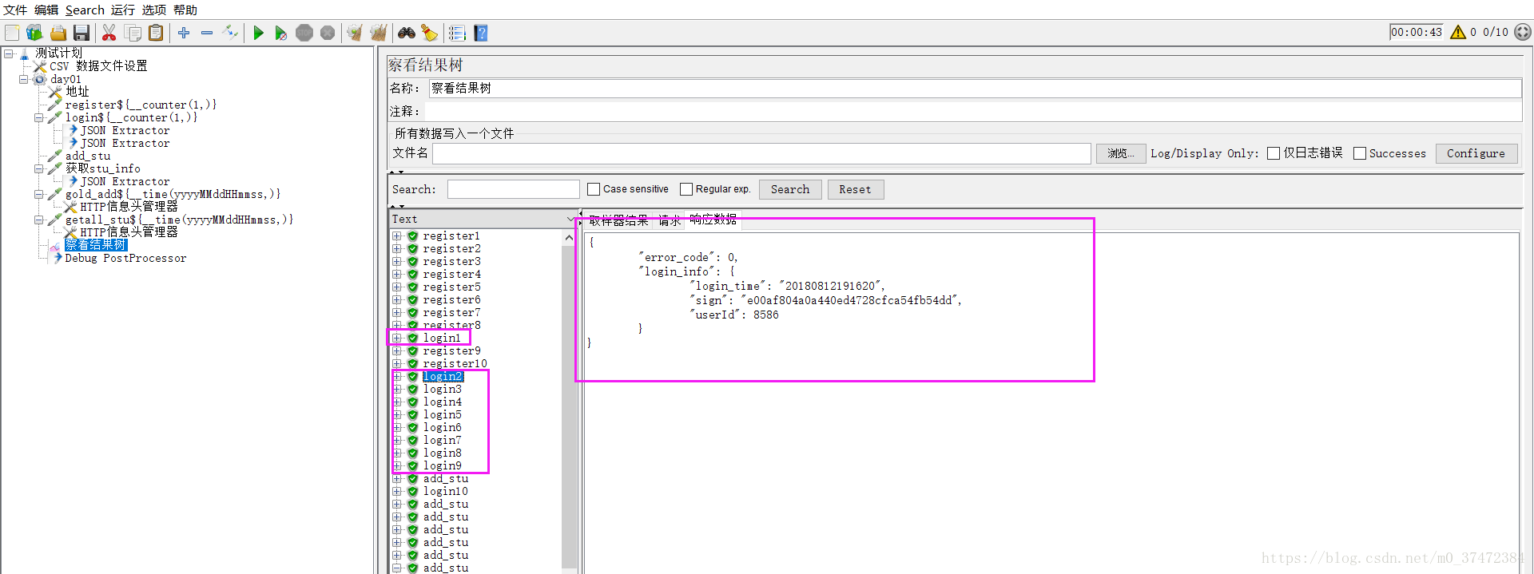Viewport: 1534px width, 574px height.
Task: Click the Shutdown test X icon
Action: (x=328, y=33)
